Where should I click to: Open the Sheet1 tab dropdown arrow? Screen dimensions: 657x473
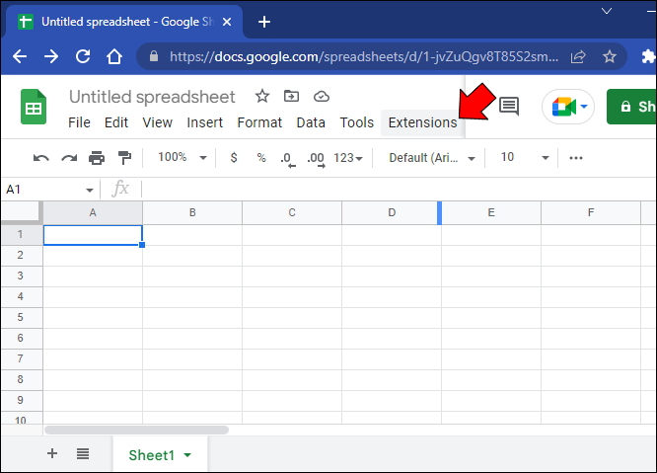point(187,455)
